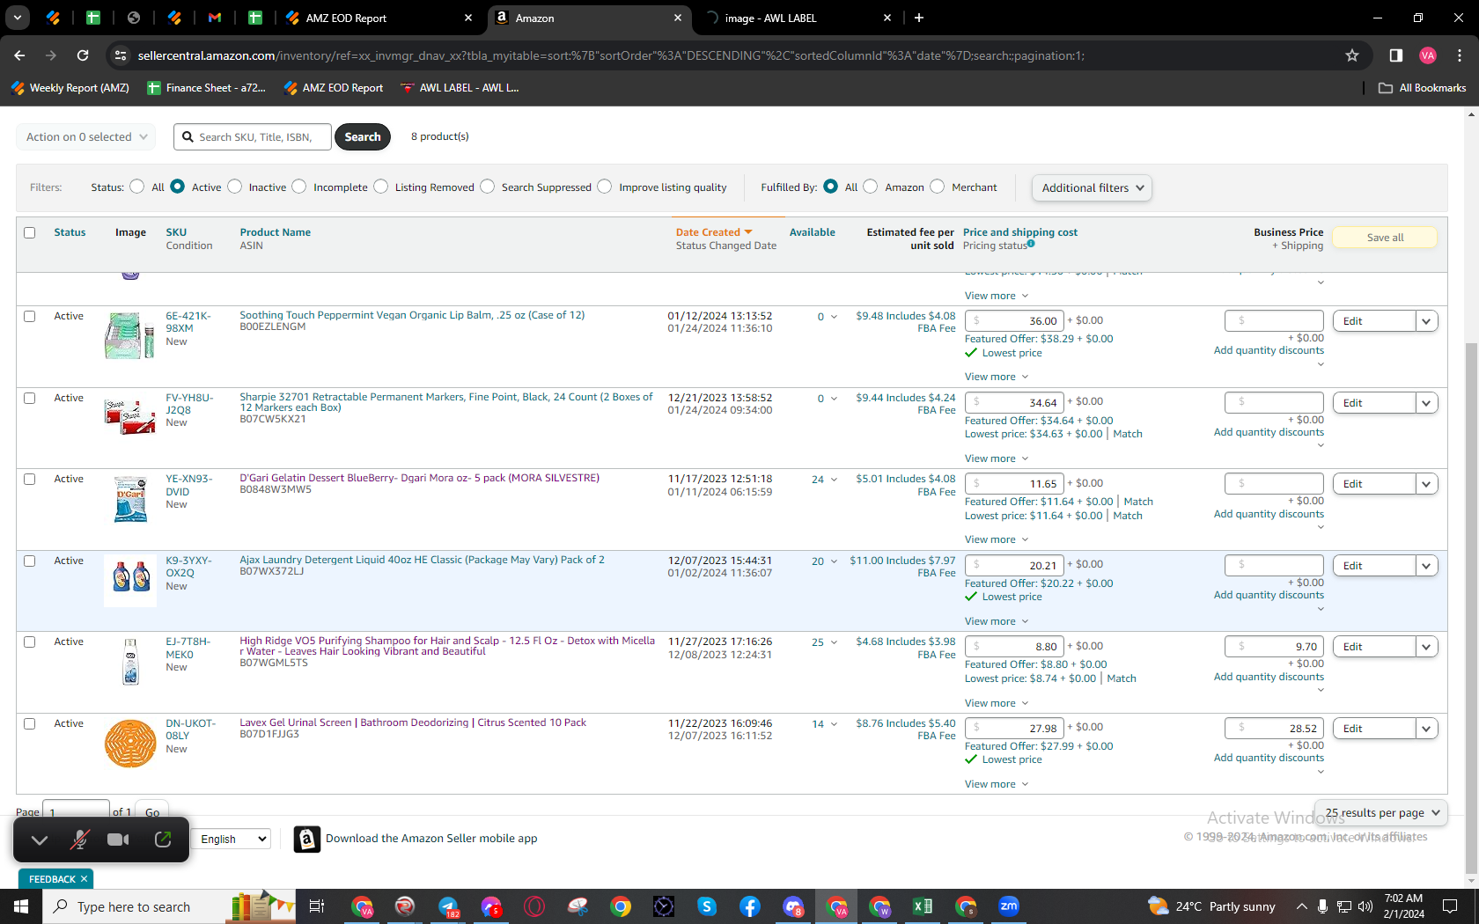
Task: Open the All Bookmarks folder
Action: click(1423, 88)
